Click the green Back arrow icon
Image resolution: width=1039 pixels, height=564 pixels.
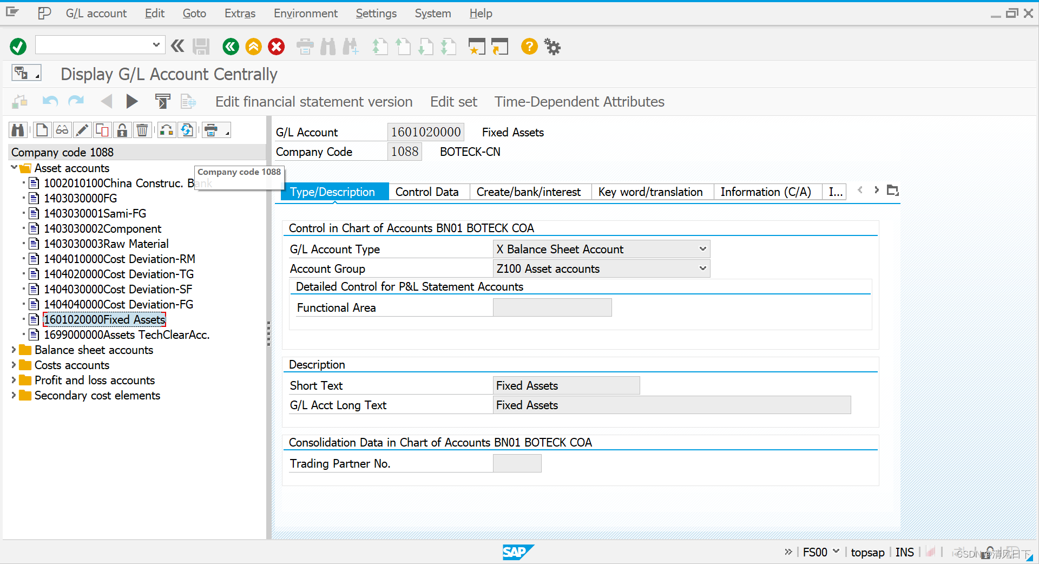click(231, 47)
